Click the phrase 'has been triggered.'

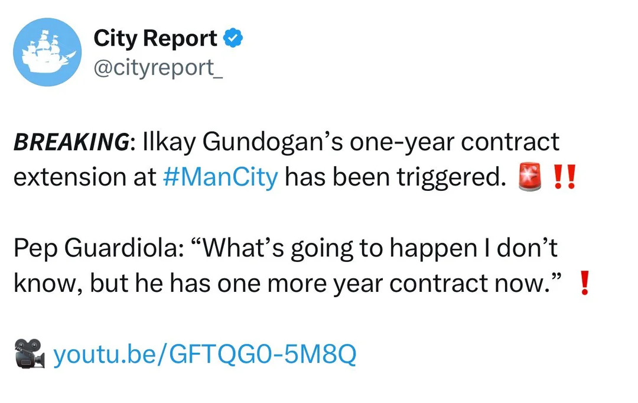pyautogui.click(x=395, y=177)
